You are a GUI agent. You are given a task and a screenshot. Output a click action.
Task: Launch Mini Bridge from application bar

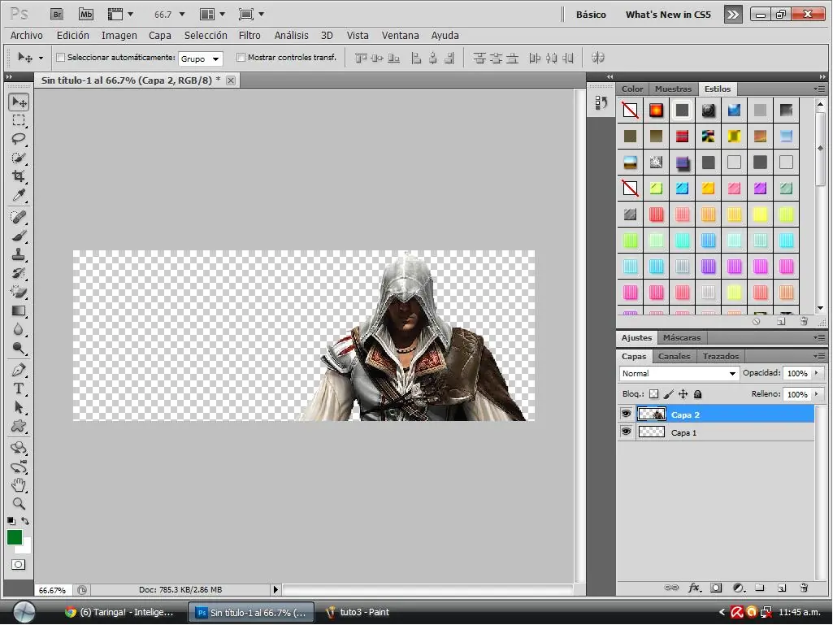(86, 15)
